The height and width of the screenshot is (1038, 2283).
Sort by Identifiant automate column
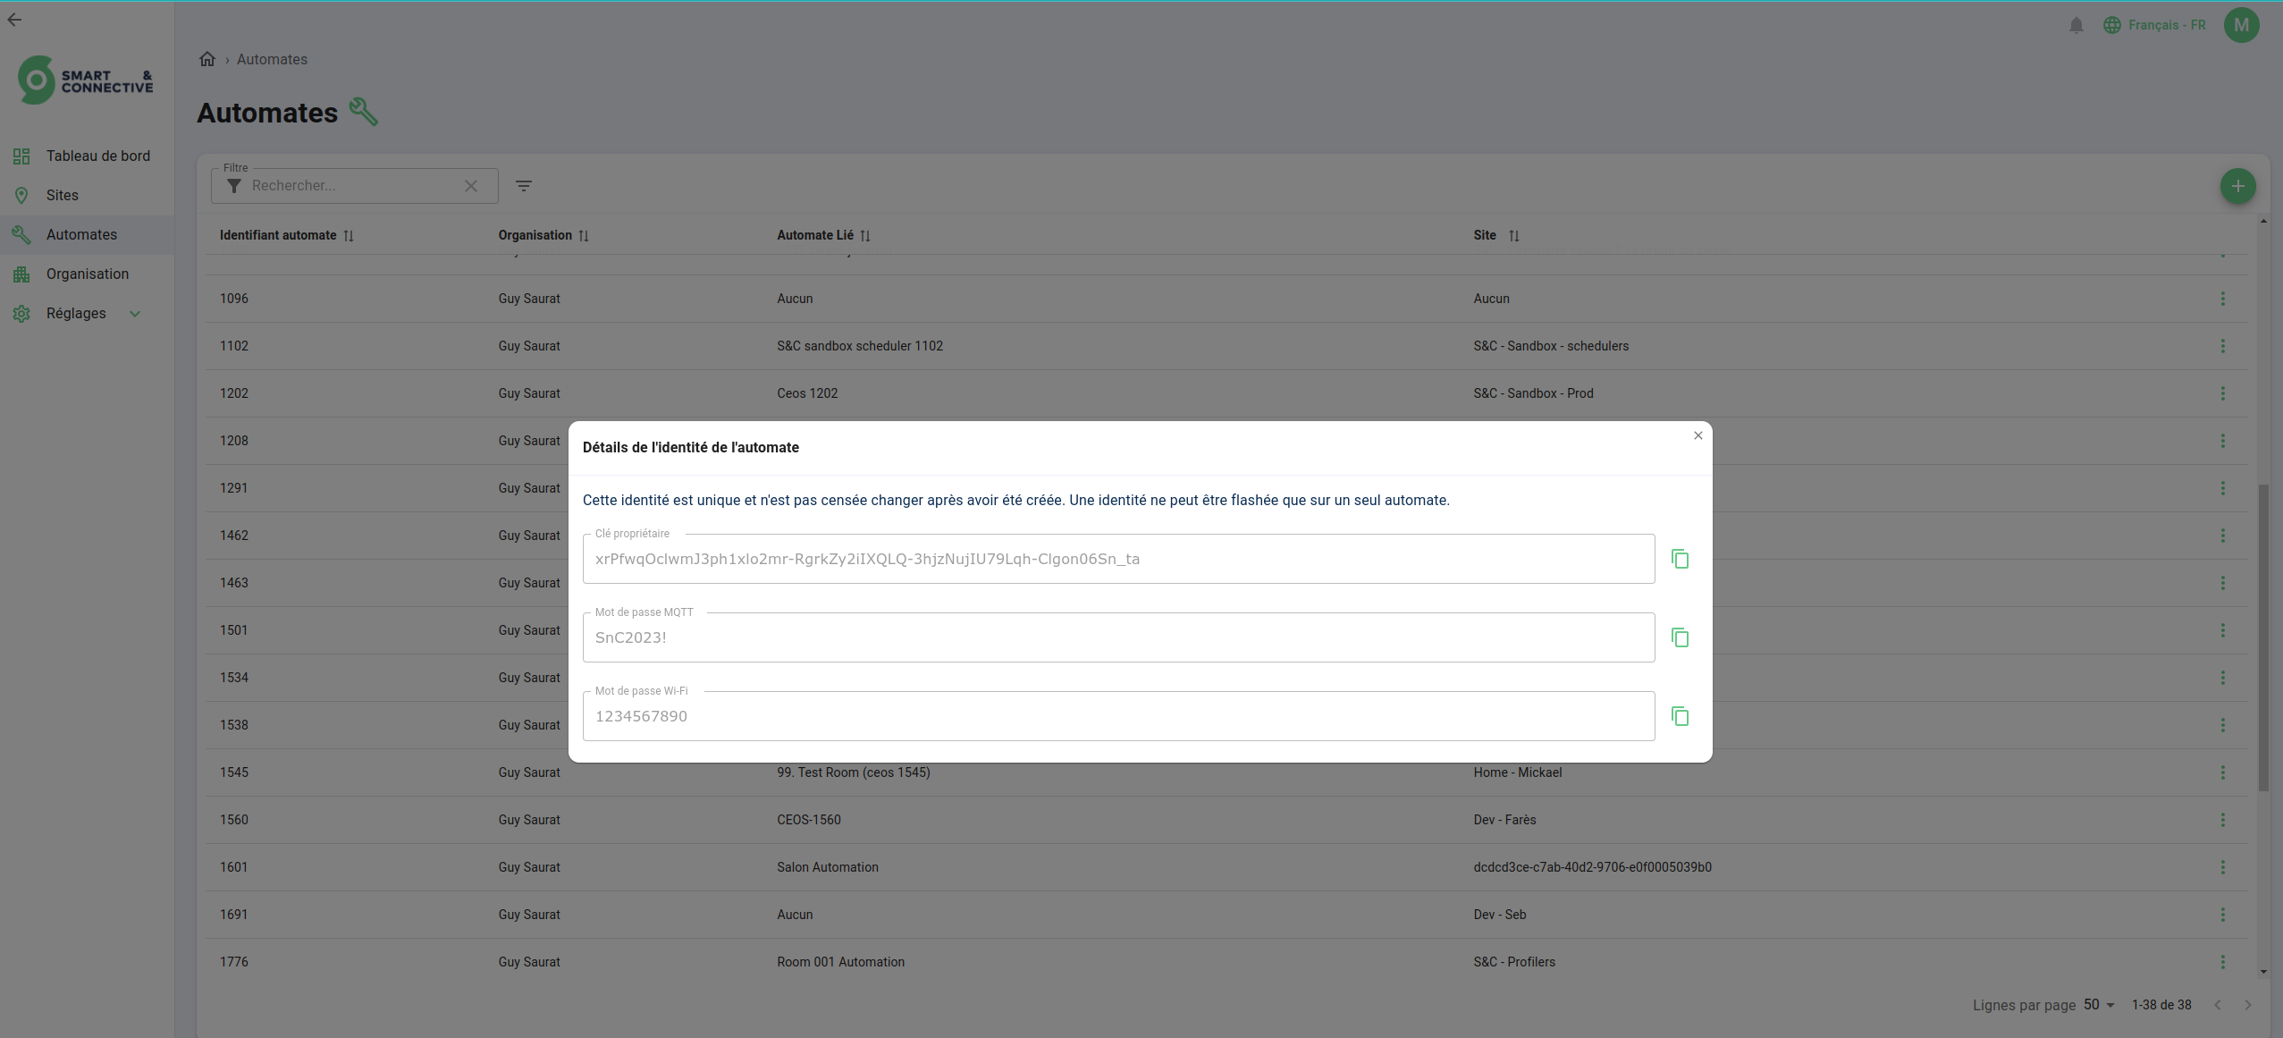click(349, 236)
